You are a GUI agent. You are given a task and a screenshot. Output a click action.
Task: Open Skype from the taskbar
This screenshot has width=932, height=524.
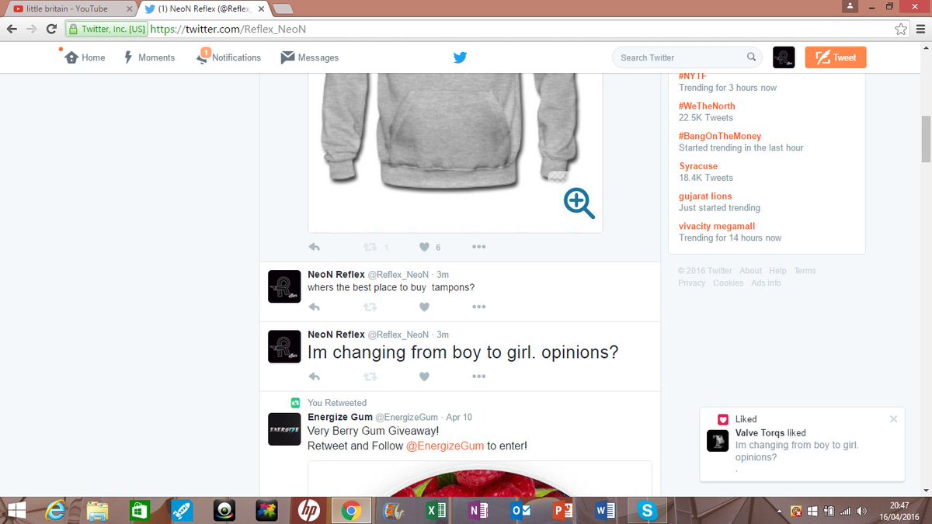648,511
